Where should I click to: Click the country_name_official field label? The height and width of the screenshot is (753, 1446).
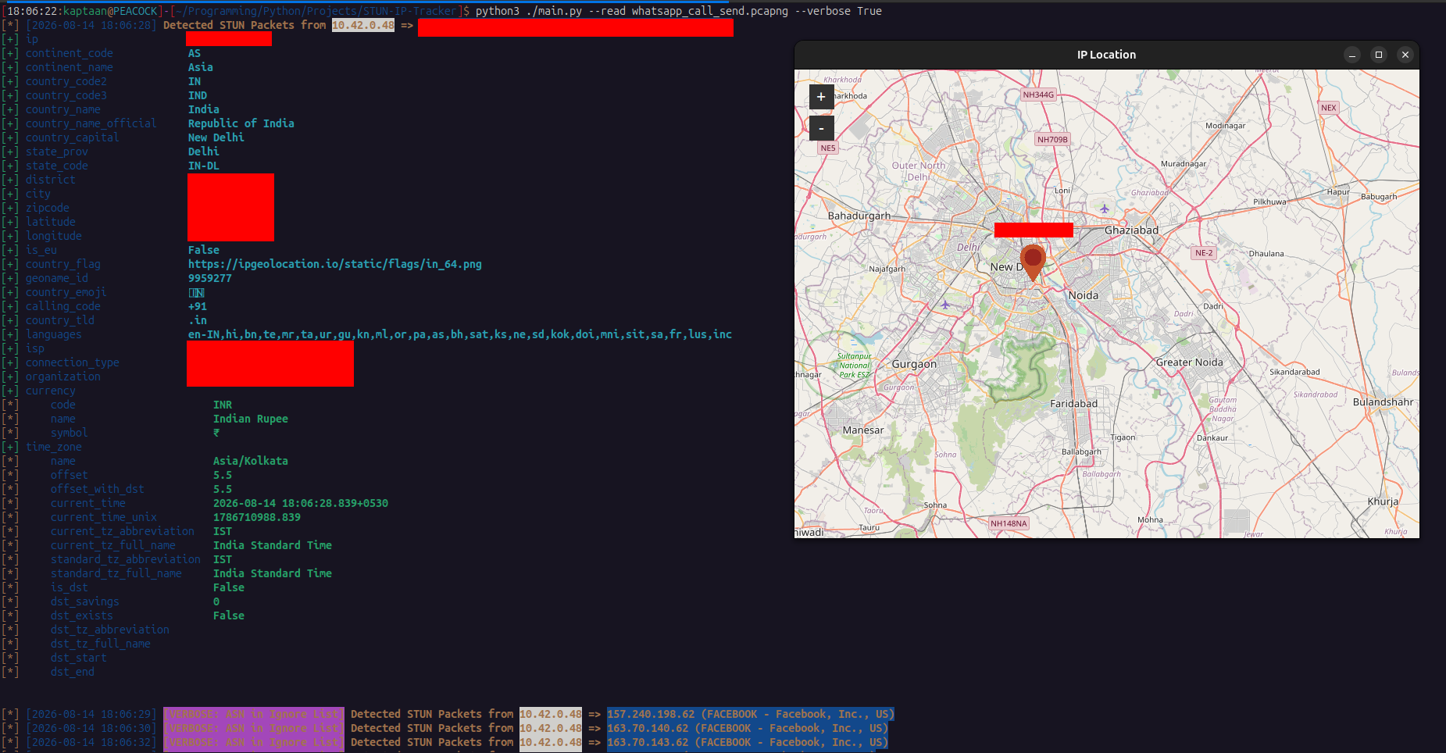coord(91,123)
